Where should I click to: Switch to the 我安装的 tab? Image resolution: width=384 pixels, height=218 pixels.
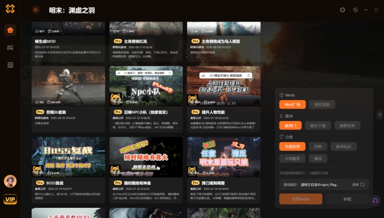[322, 105]
